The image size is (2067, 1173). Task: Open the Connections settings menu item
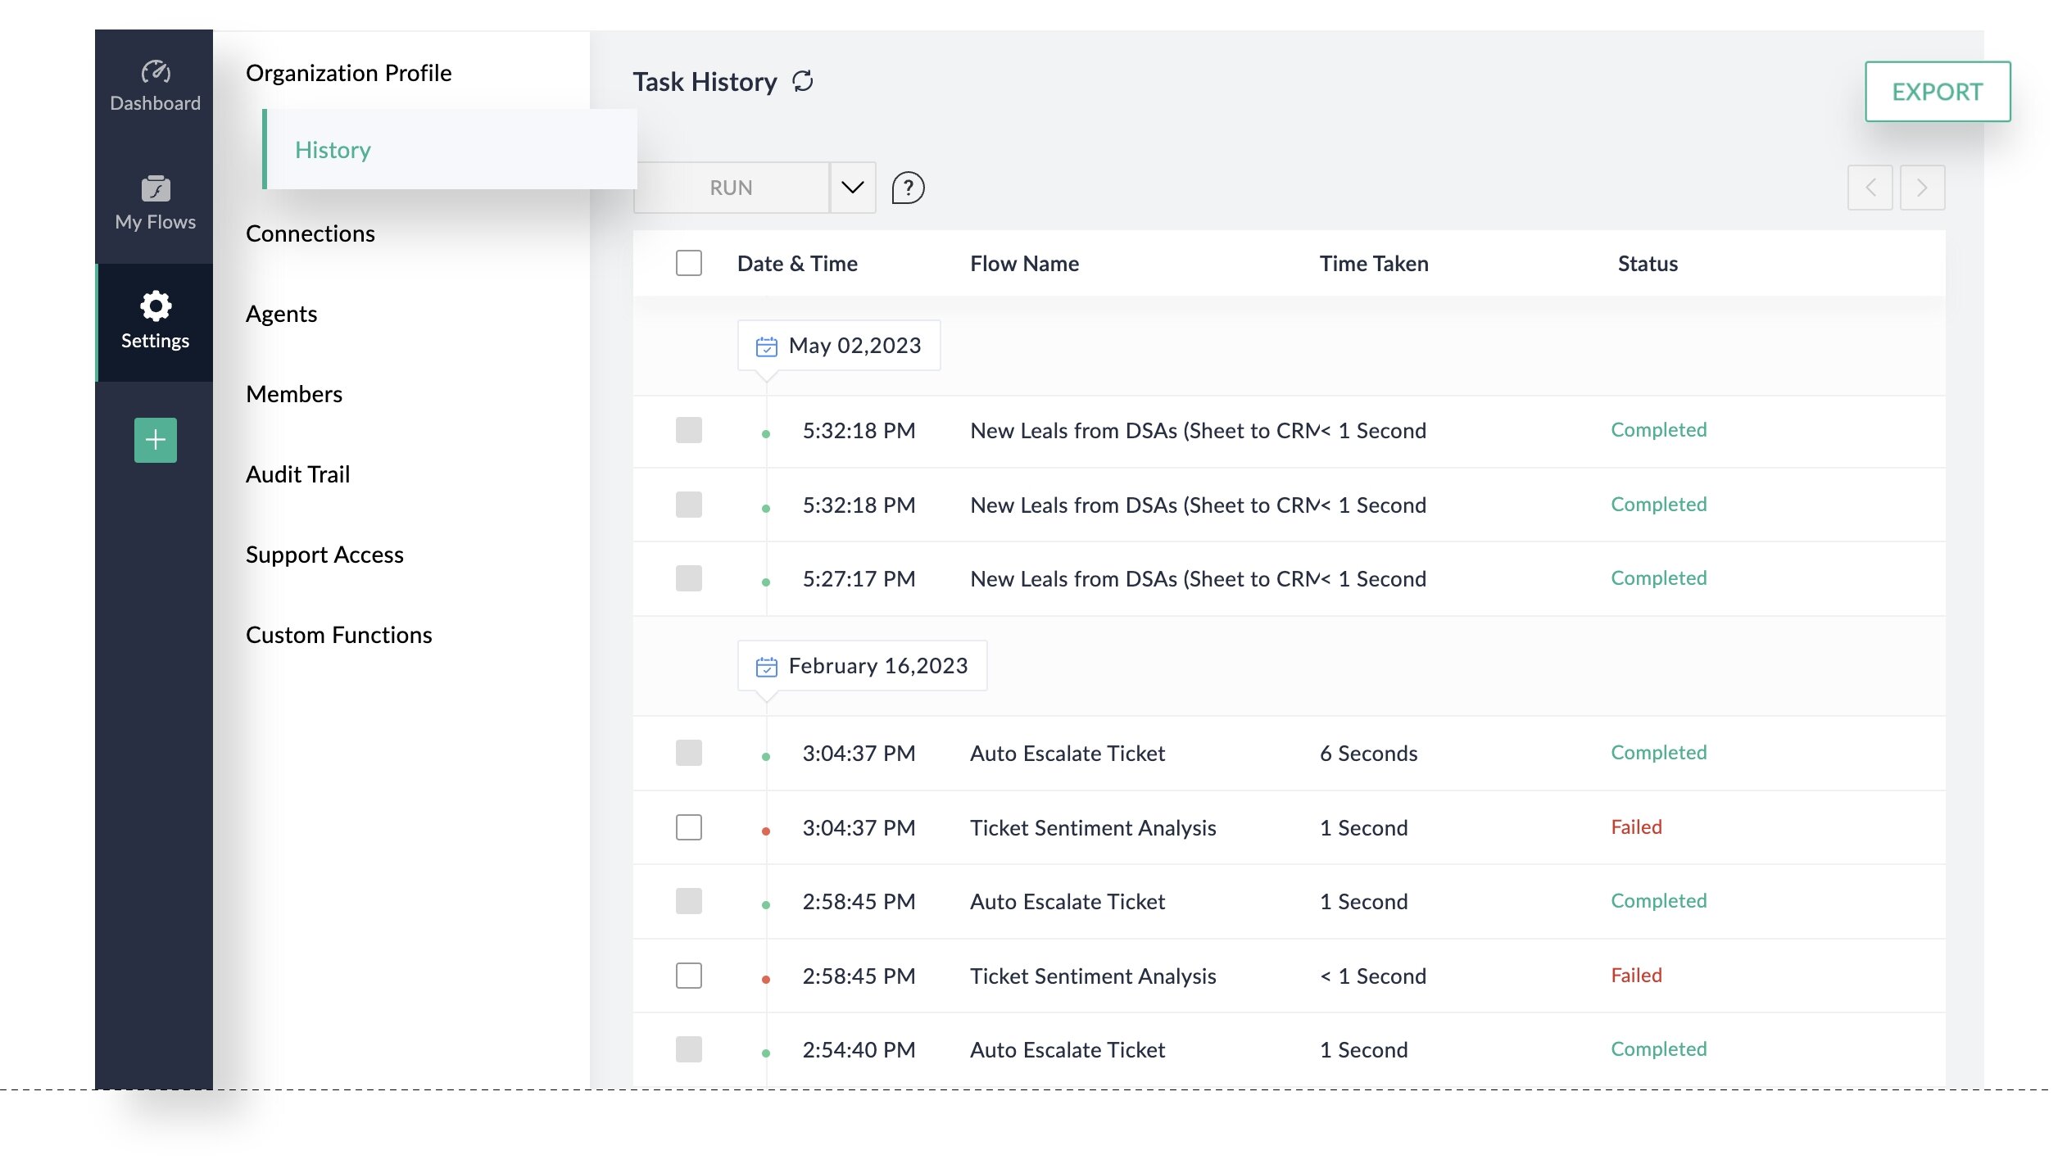coord(308,232)
